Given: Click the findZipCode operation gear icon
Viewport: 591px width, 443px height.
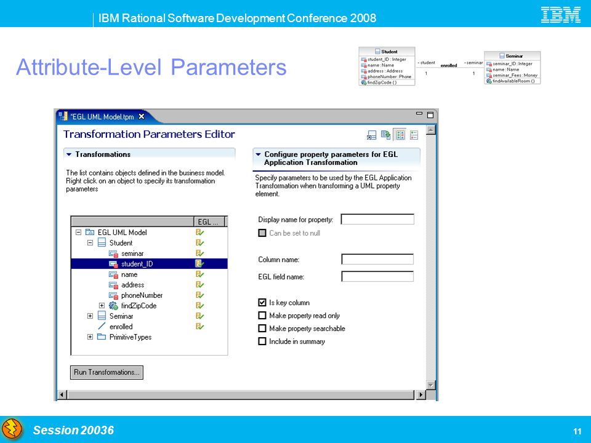Looking at the screenshot, I should 113,306.
